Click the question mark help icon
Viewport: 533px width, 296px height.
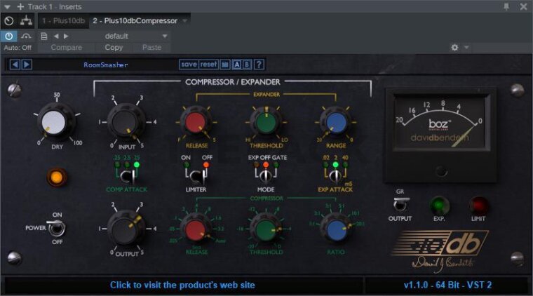259,65
